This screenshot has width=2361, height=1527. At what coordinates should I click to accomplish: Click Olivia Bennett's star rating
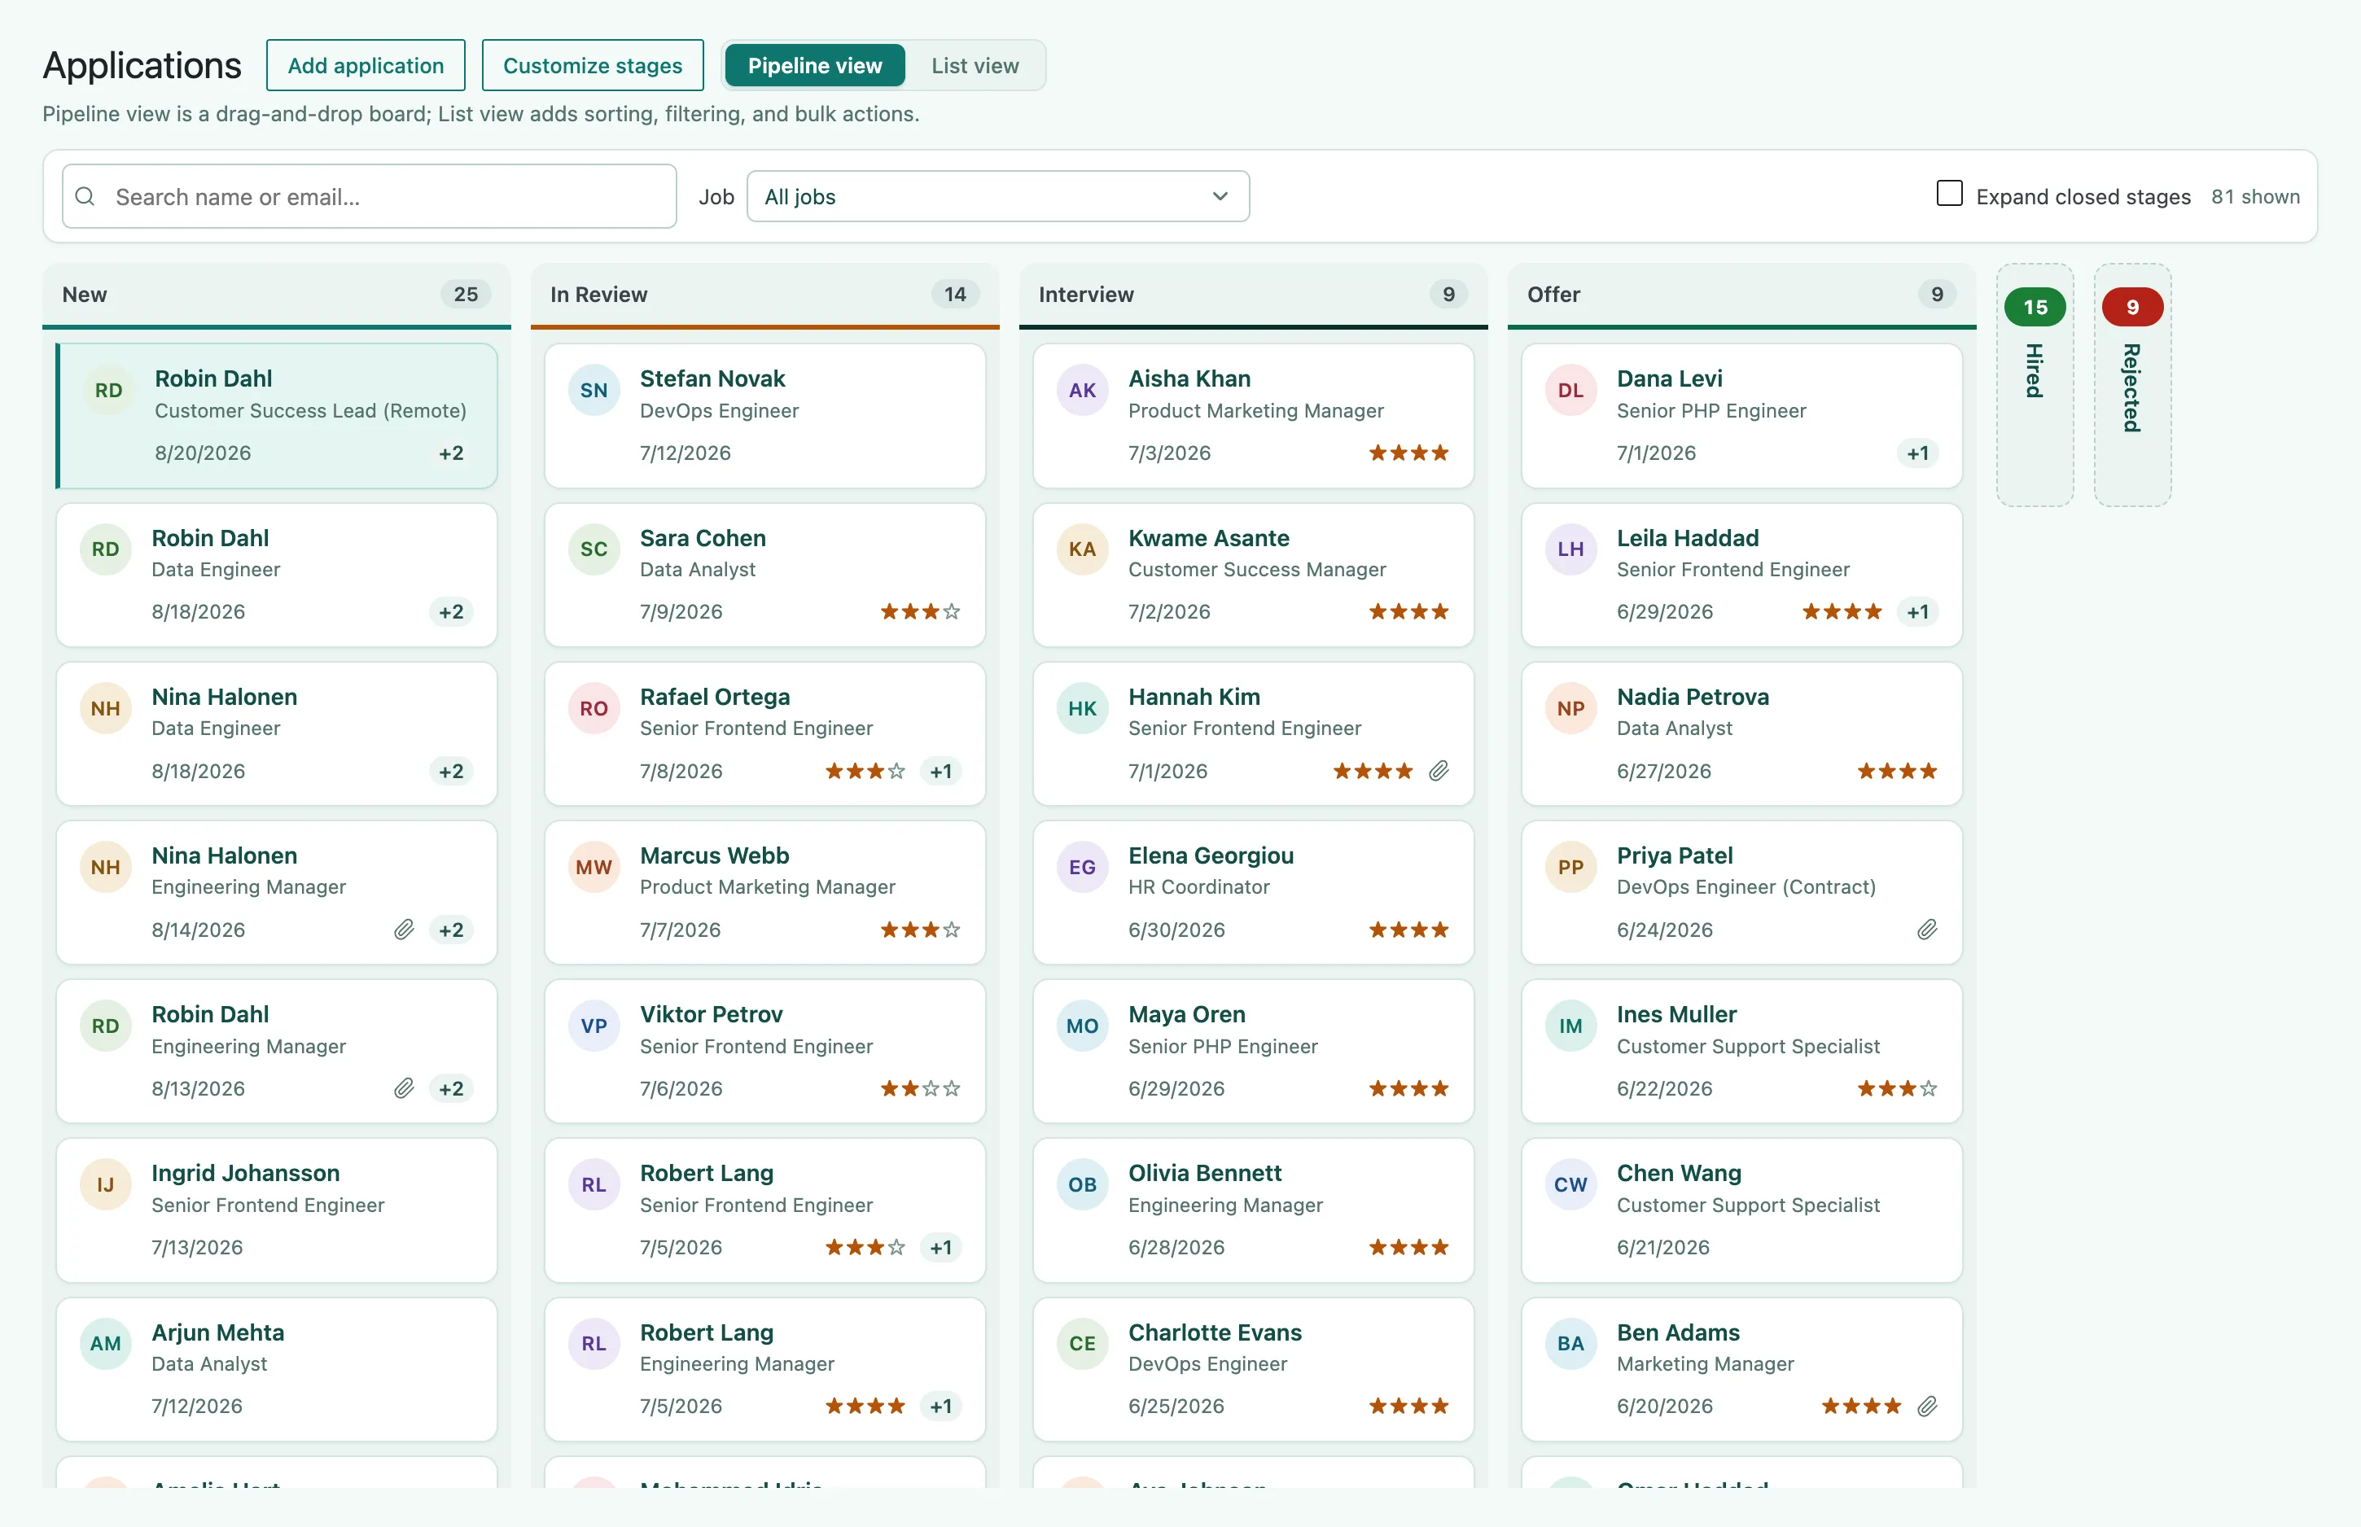pyautogui.click(x=1408, y=1246)
